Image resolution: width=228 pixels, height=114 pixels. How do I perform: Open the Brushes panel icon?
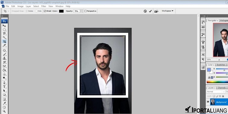point(203,42)
